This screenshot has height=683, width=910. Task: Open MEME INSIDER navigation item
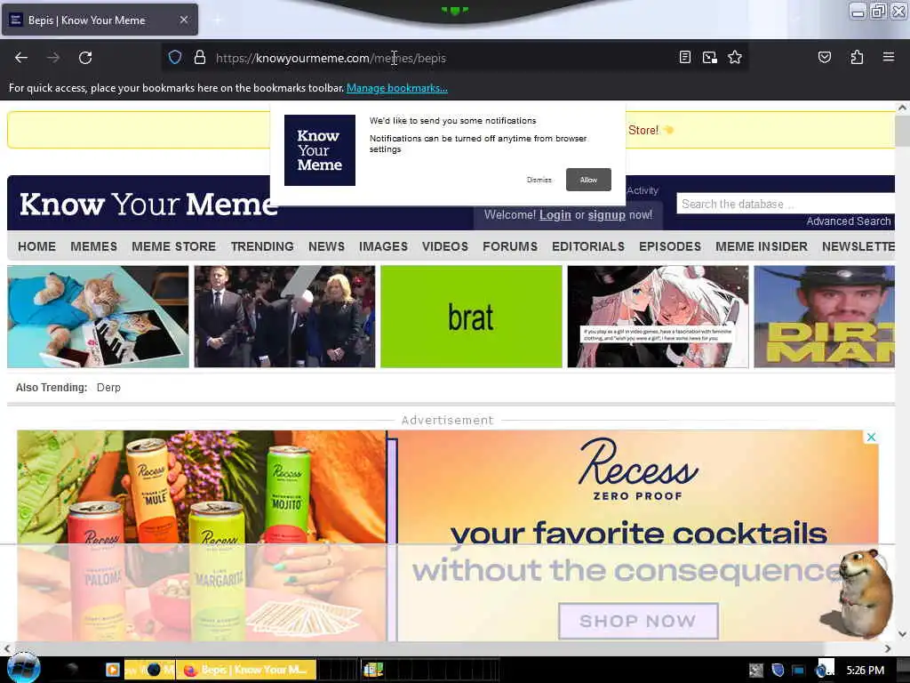pos(762,246)
